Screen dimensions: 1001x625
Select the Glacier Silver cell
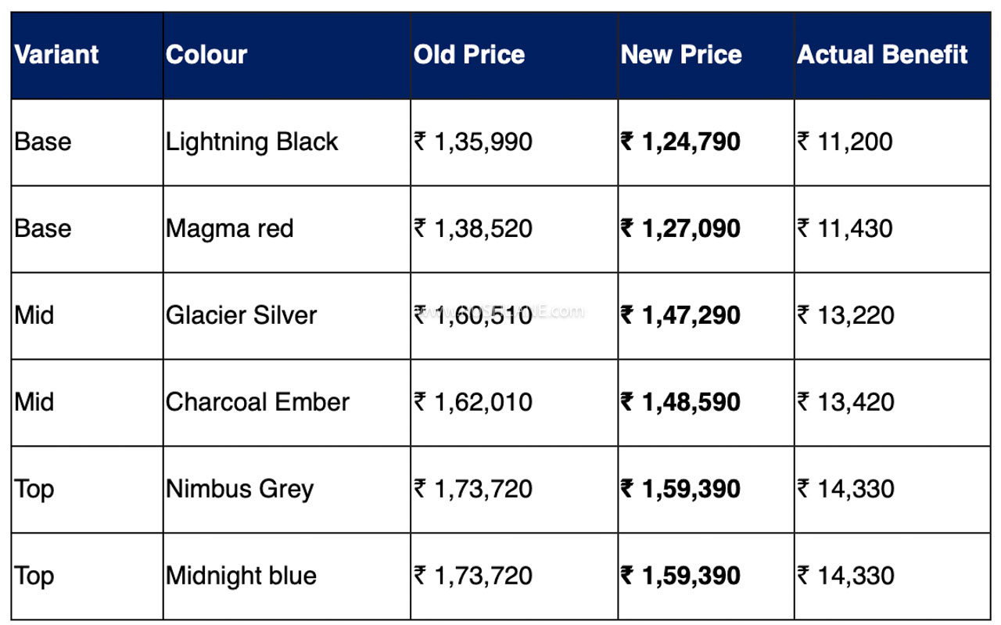click(242, 315)
